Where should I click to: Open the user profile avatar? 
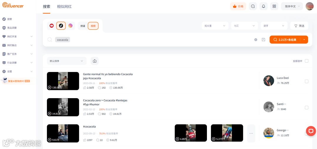point(310,6)
